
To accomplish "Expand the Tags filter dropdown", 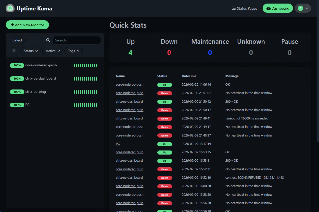I will pyautogui.click(x=73, y=51).
